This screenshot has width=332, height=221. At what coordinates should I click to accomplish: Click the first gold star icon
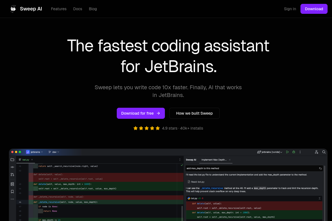click(x=136, y=128)
